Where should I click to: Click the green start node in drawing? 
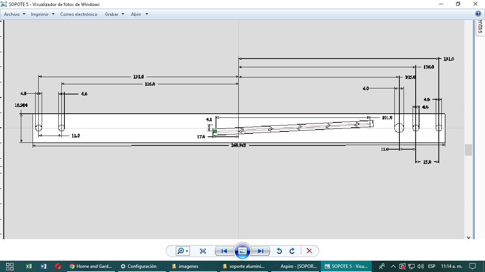tap(215, 131)
